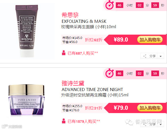The height and width of the screenshot is (130, 167).
Task: Click the buyer person icon beside 1579人购买
Action: pos(64,121)
